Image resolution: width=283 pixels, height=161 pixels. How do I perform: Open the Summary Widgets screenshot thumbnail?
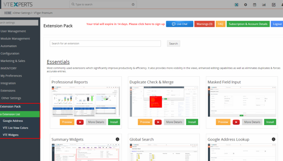coord(86,152)
